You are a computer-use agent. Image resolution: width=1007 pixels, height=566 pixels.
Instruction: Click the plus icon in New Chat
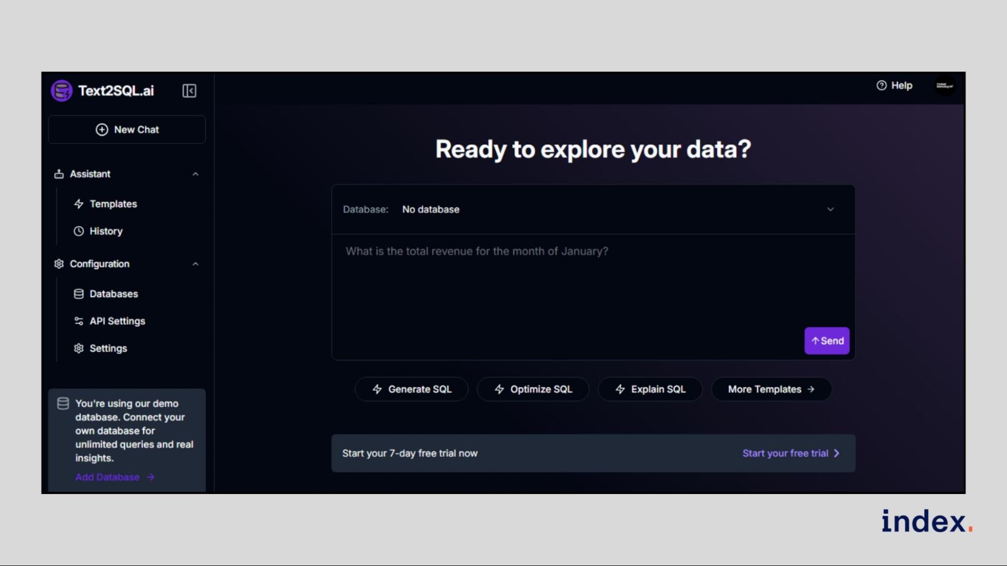point(102,130)
